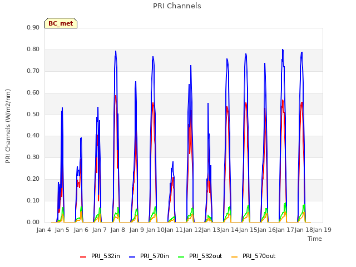Click the Jan 9 x-axis tick label
Screen dimensions: 356x267
137,230
